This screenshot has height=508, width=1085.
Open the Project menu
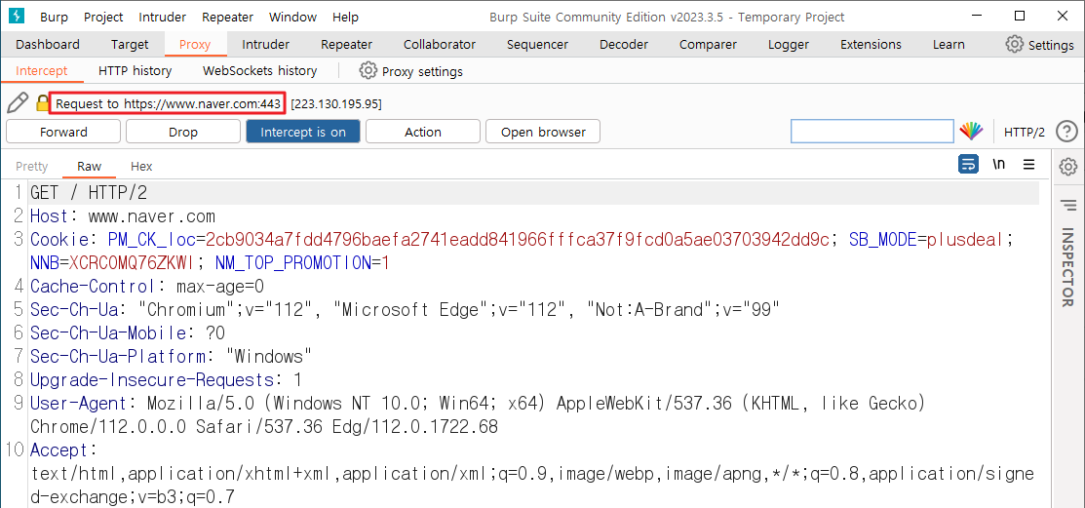[x=103, y=17]
